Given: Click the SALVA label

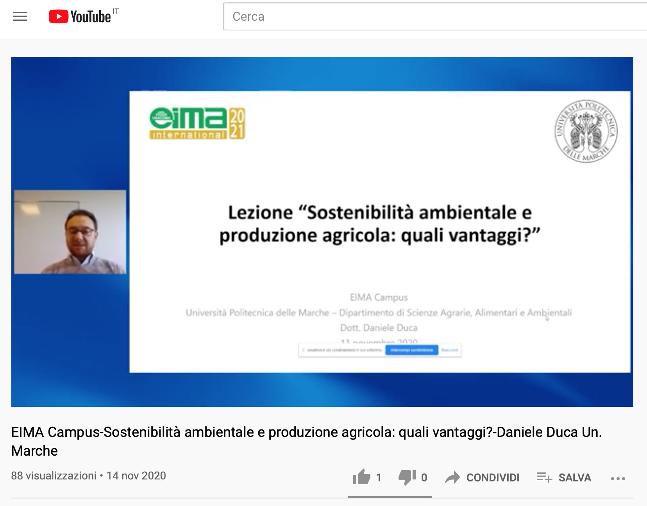Looking at the screenshot, I should click(575, 477).
